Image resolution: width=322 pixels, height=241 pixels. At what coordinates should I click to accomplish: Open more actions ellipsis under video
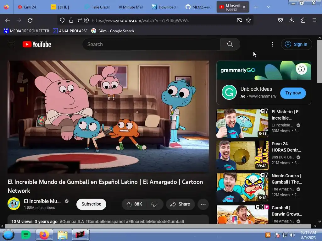click(203, 204)
